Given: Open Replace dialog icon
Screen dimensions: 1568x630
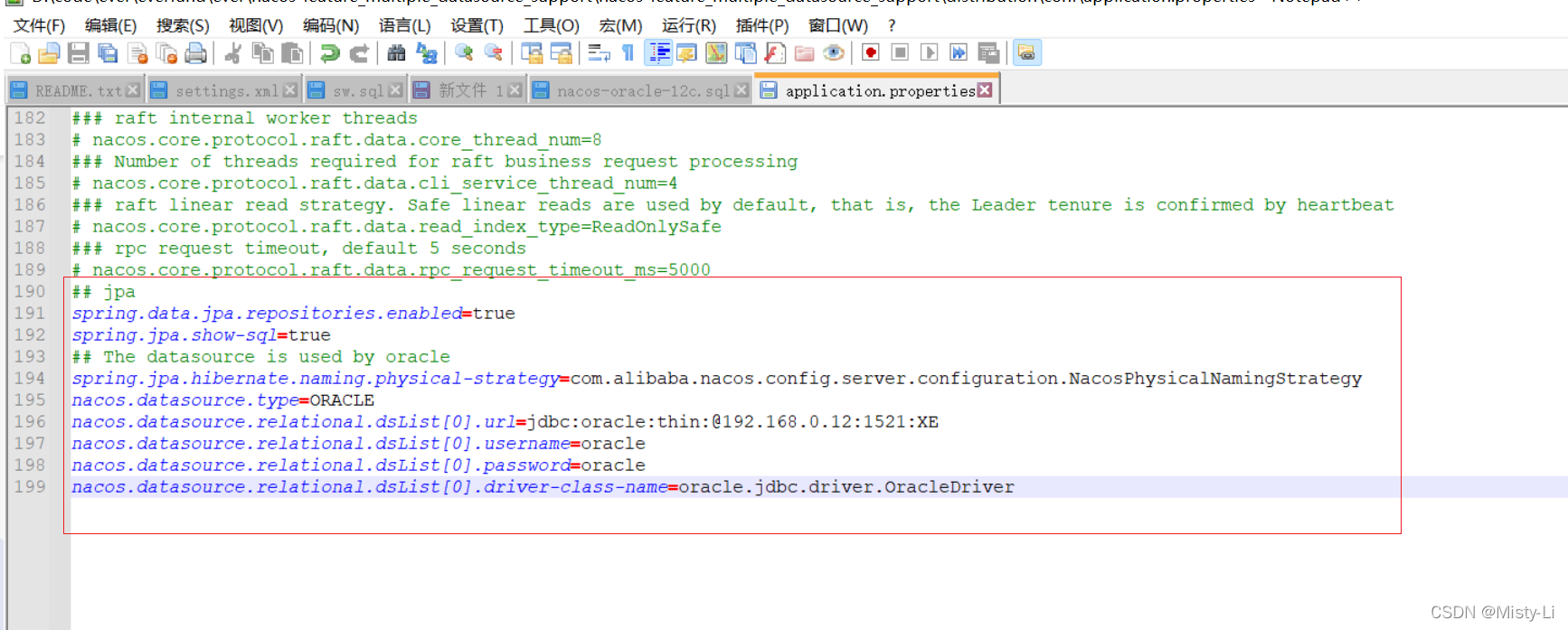Looking at the screenshot, I should 426,53.
